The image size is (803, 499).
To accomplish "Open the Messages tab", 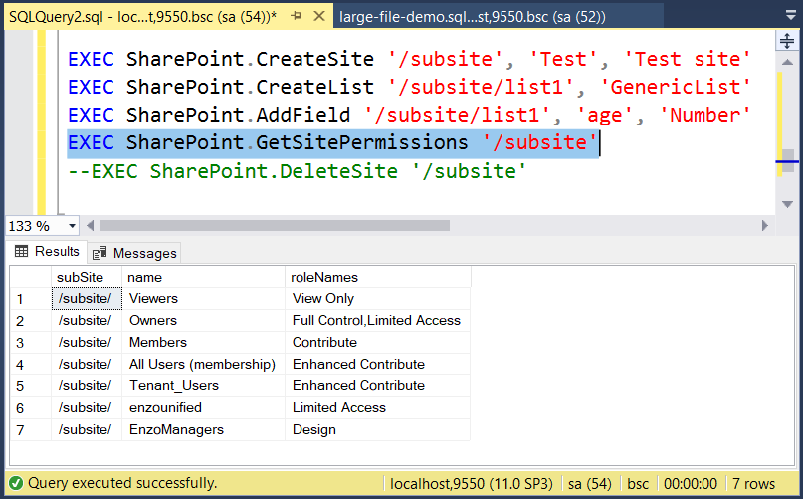I will click(x=134, y=253).
